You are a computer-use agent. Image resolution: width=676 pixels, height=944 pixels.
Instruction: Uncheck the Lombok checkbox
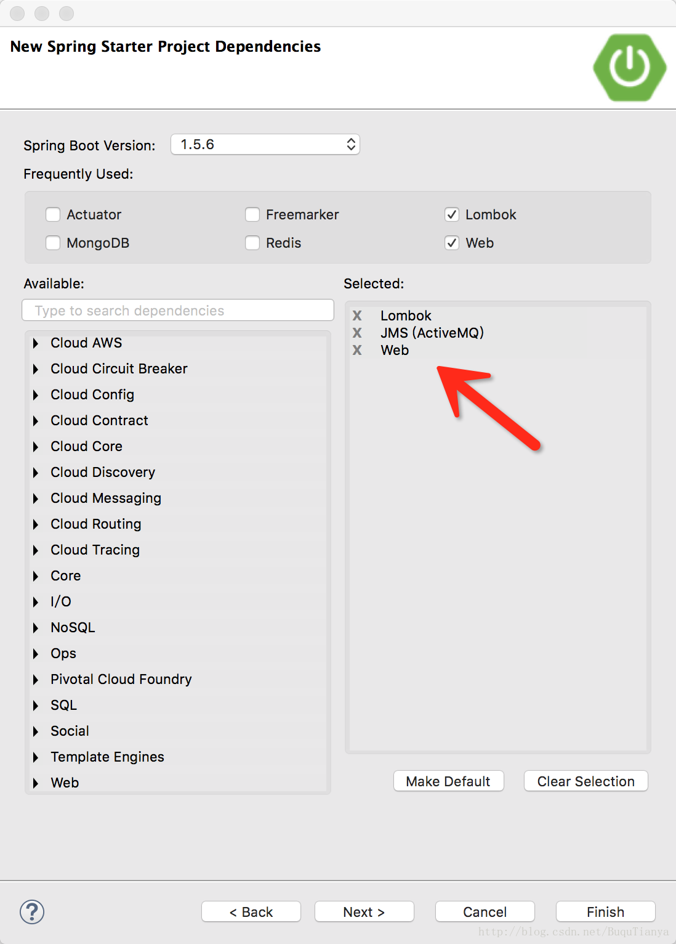(x=452, y=214)
